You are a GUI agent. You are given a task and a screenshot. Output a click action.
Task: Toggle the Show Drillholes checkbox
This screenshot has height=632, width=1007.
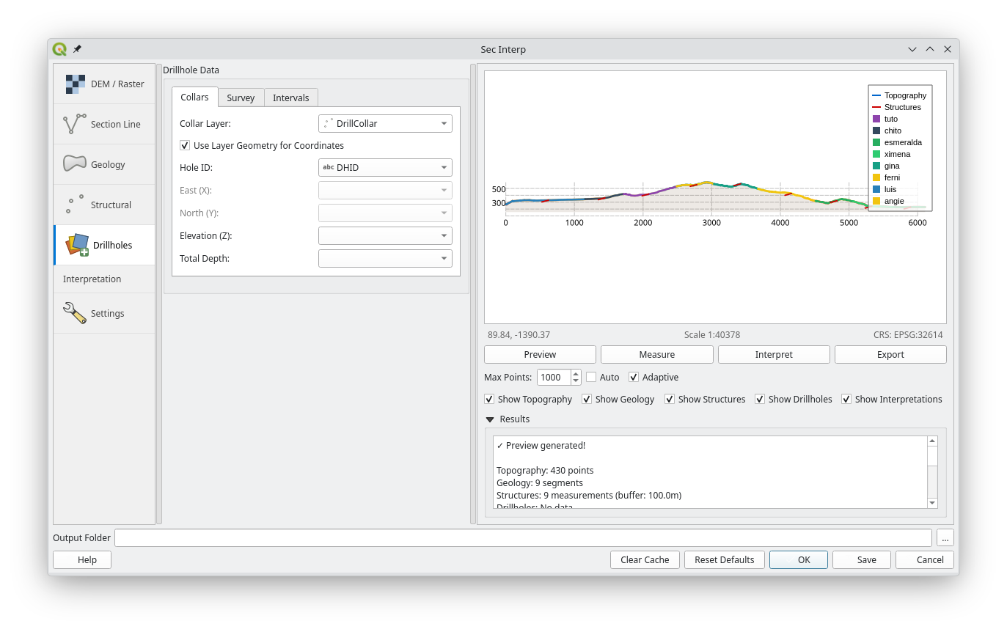coord(760,399)
